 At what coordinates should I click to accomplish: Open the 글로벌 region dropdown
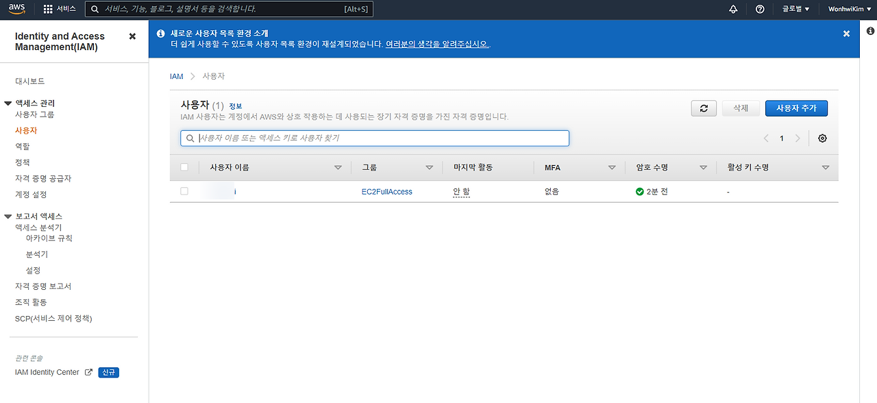tap(795, 9)
